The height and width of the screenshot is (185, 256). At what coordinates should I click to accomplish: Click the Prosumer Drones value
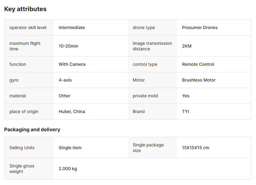(x=200, y=27)
